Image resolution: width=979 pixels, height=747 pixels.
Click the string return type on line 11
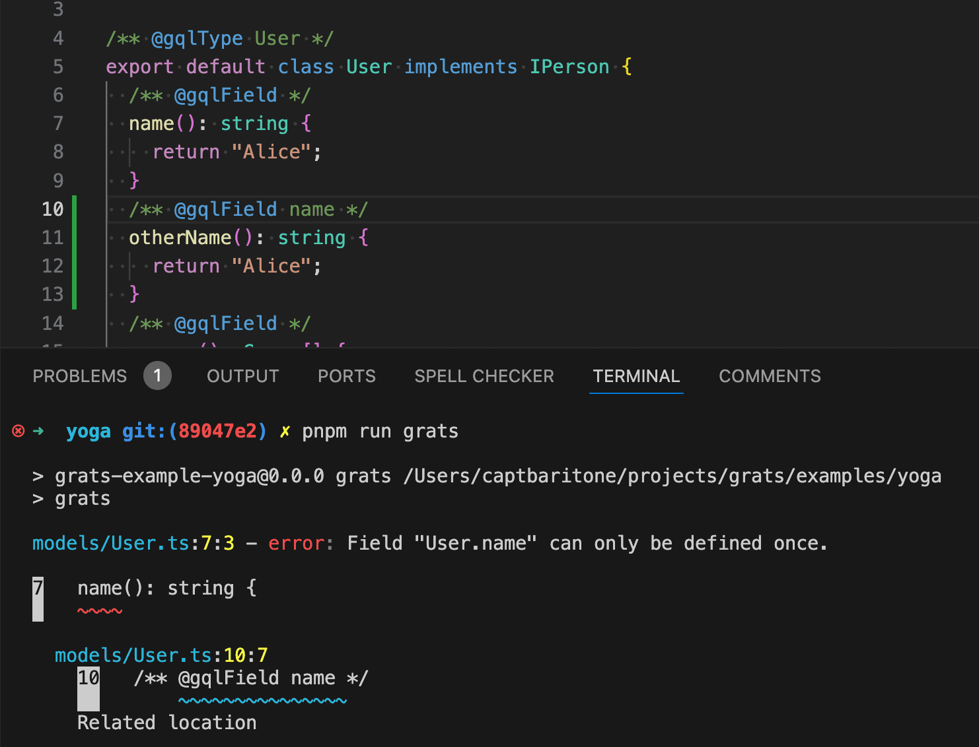tap(311, 238)
